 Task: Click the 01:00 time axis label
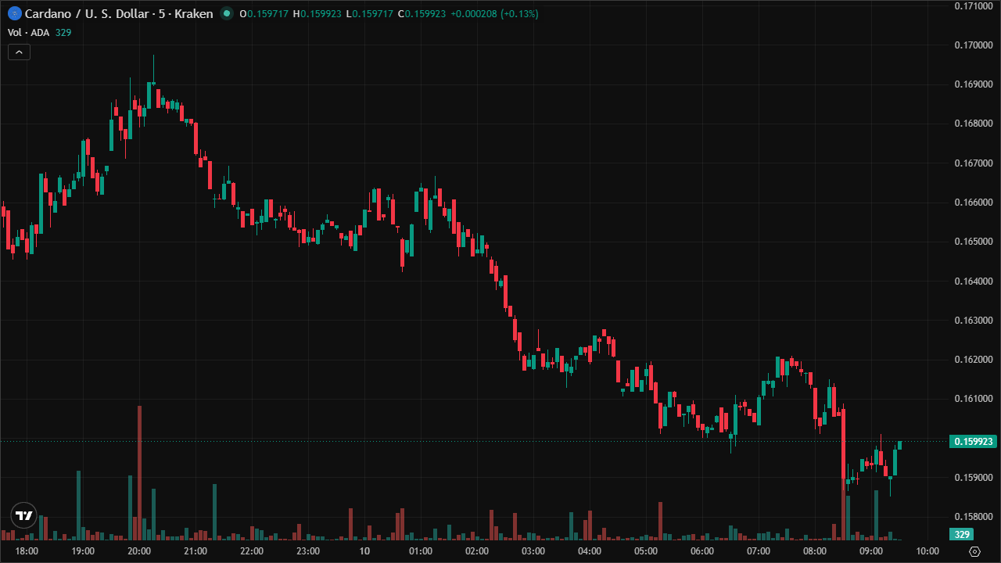(x=421, y=551)
